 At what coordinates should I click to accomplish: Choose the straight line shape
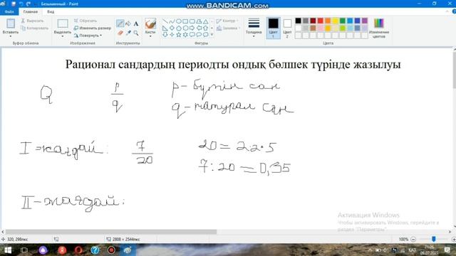(x=165, y=21)
